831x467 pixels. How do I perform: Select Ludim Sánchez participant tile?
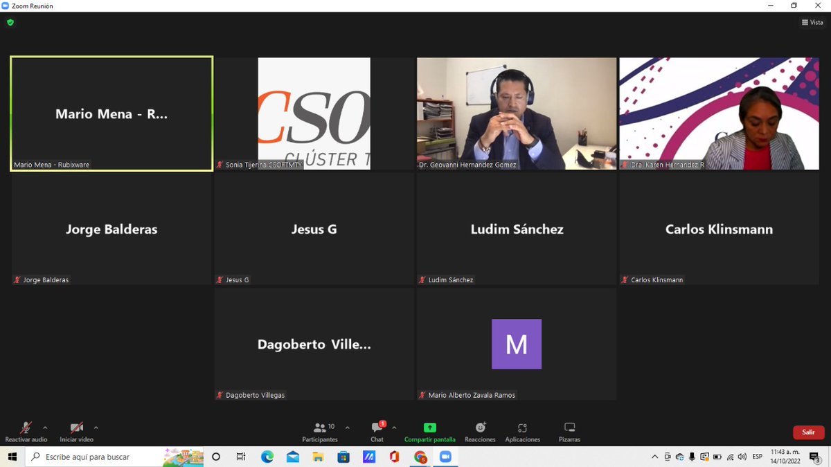pos(517,229)
